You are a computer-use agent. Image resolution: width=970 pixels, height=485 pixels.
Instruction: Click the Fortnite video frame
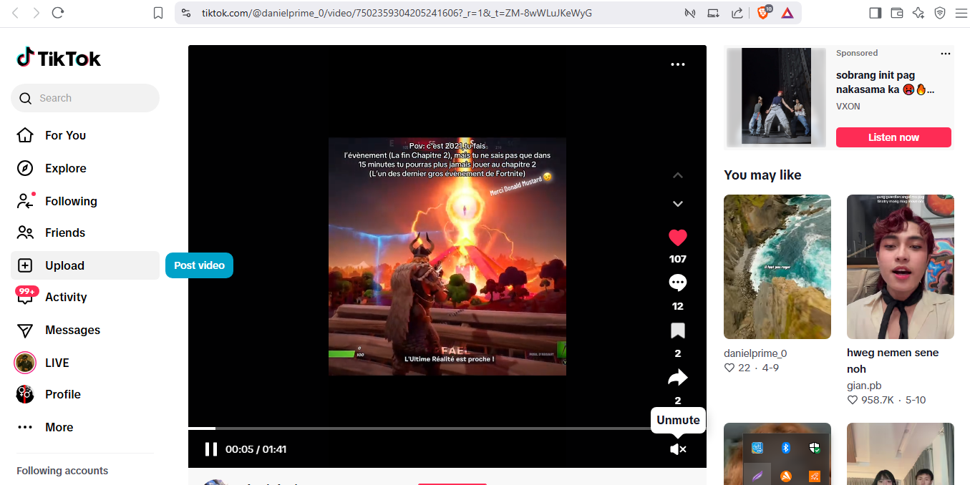click(447, 256)
